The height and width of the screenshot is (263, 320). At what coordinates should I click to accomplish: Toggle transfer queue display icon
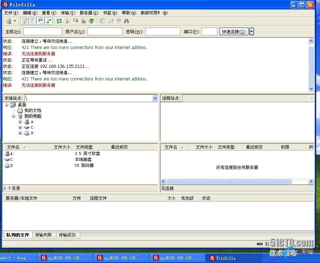[49, 21]
